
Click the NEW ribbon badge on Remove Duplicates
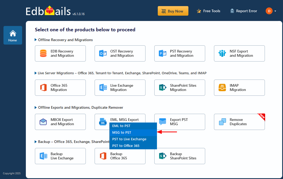pos(261,117)
